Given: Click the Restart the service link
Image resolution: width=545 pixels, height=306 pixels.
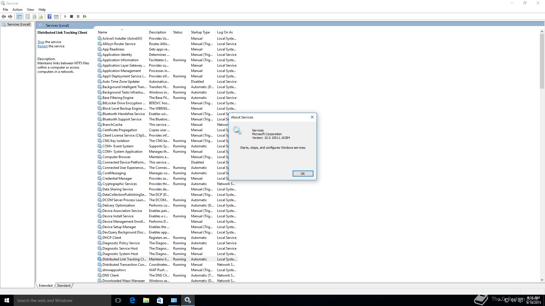Looking at the screenshot, I should (x=42, y=46).
